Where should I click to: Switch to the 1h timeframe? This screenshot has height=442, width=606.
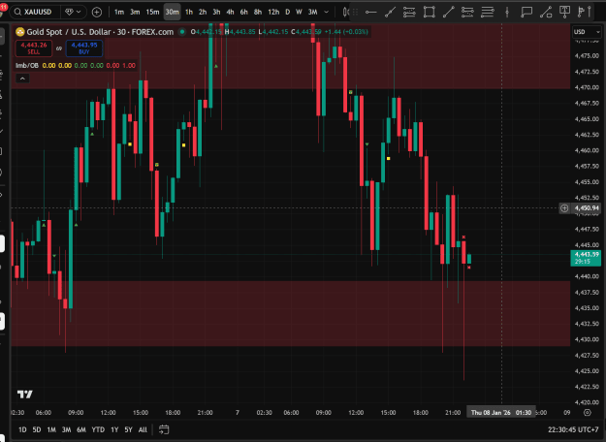[189, 12]
